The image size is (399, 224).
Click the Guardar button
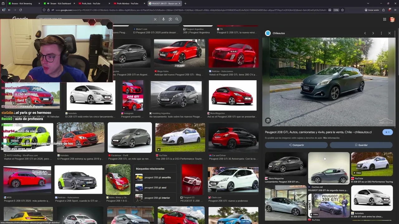tap(361, 145)
